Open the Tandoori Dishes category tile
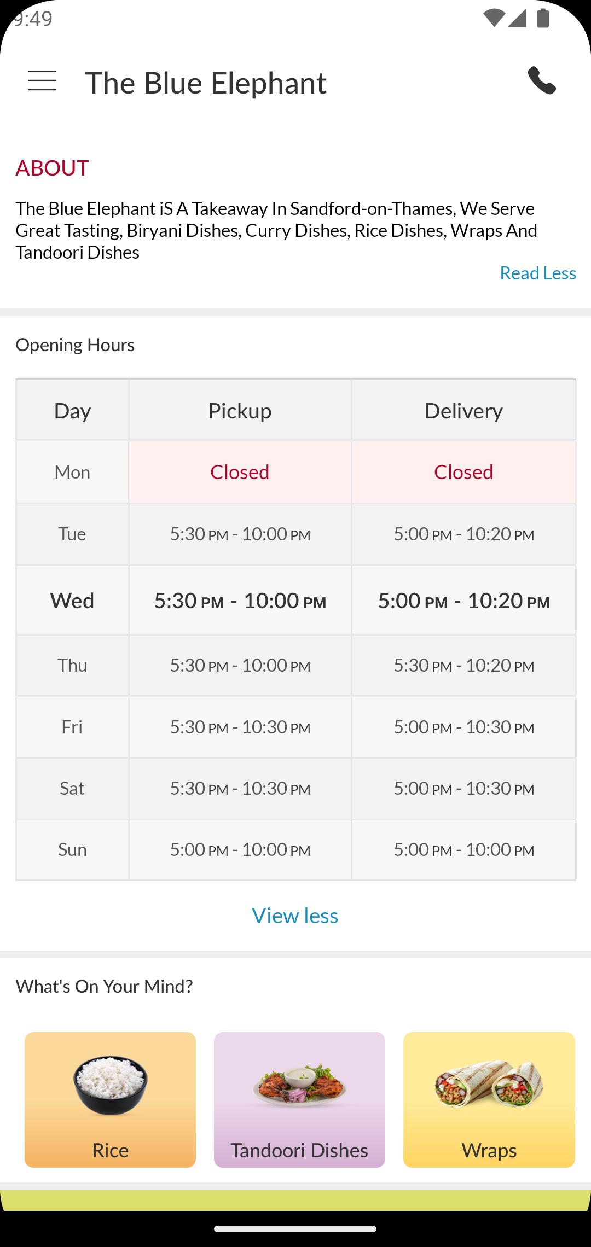591x1247 pixels. pos(299,1099)
